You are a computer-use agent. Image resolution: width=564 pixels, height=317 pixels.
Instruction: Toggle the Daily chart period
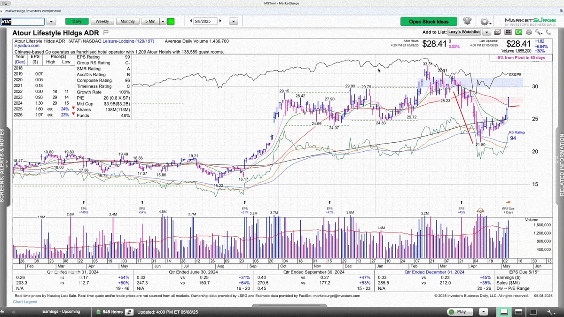click(77, 21)
